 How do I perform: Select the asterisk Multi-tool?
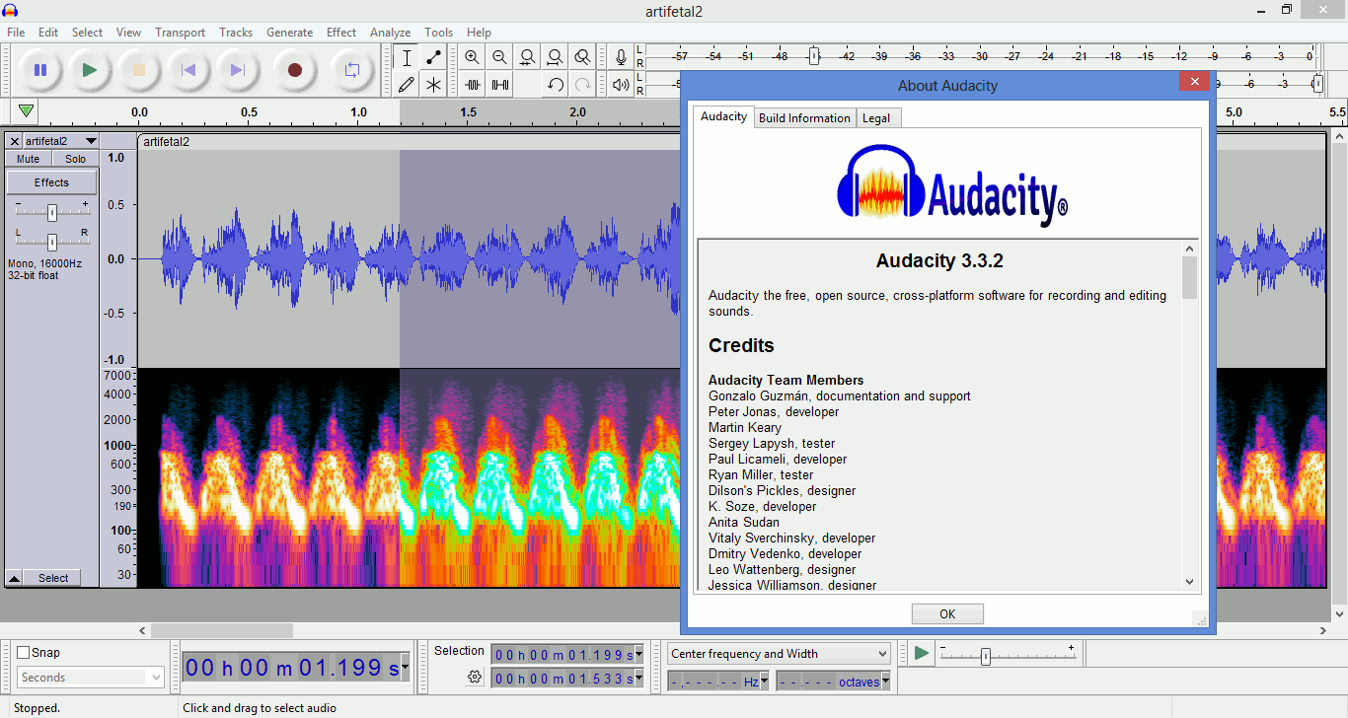[x=433, y=85]
